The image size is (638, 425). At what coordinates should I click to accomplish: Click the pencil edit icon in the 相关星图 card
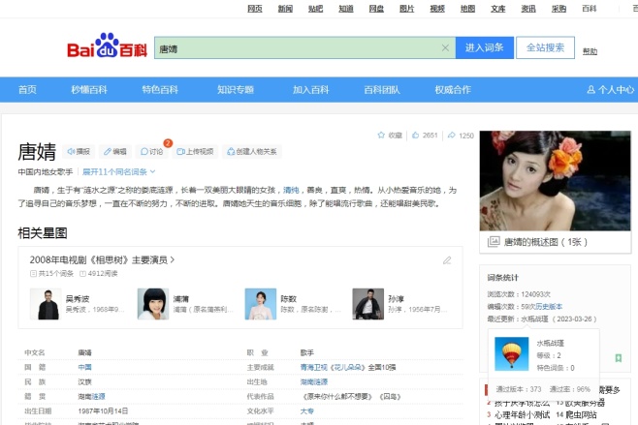447,260
